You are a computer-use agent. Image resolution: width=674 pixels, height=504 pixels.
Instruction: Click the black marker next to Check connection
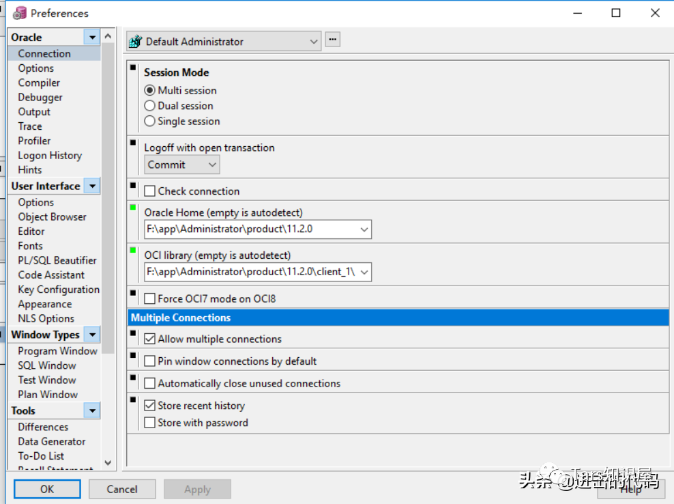(133, 186)
